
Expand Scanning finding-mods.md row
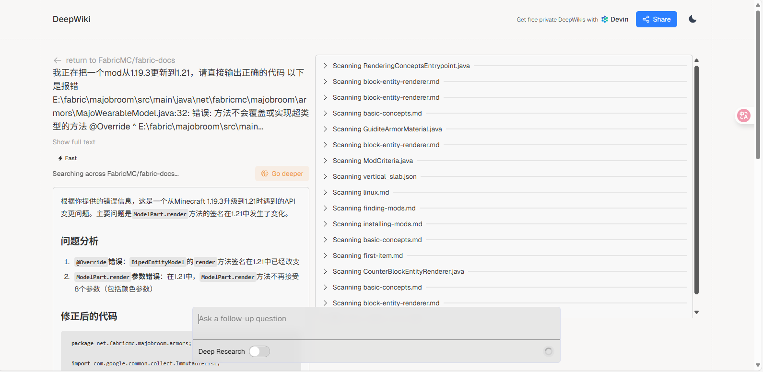505,208
